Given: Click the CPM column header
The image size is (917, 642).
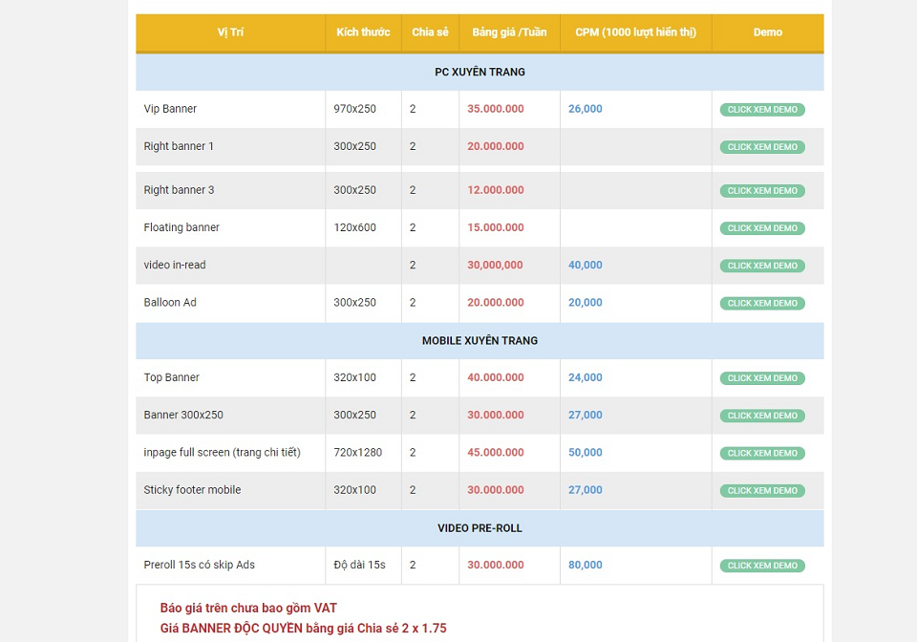Looking at the screenshot, I should point(635,32).
